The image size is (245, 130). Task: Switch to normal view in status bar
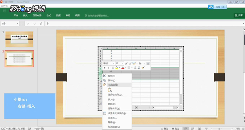tap(186, 129)
